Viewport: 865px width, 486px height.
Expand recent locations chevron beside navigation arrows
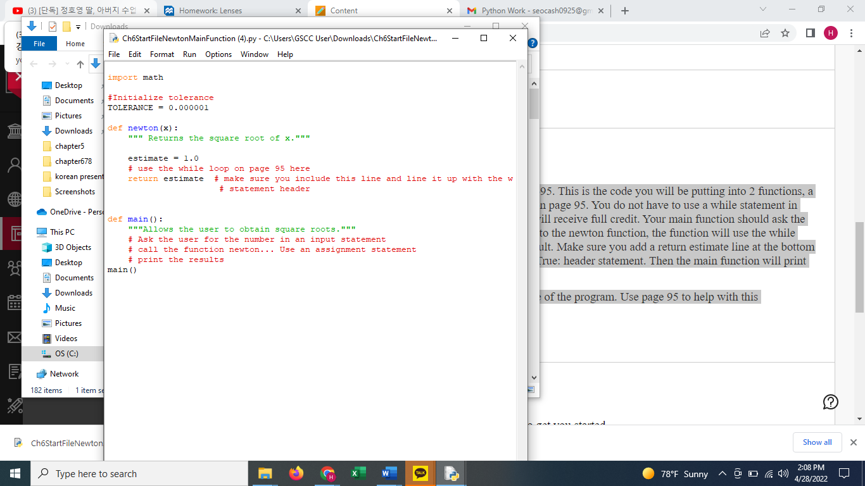pos(67,63)
